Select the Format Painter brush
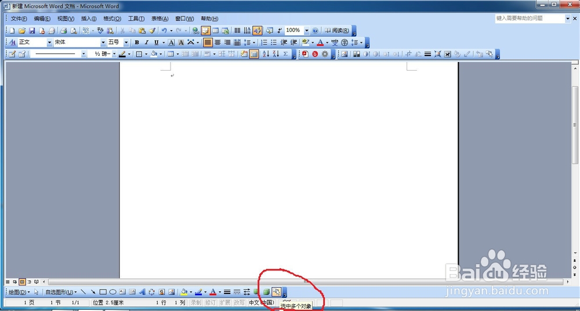The width and height of the screenshot is (580, 311). point(152,31)
